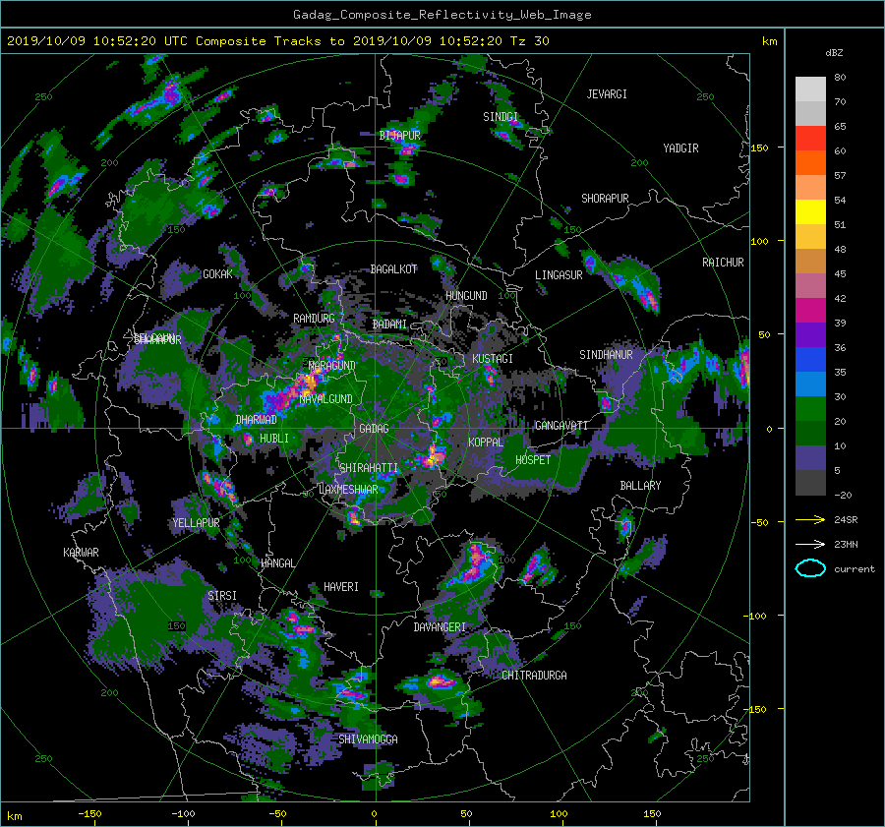The width and height of the screenshot is (885, 827).
Task: Click the CHITRADURGA city label
Action: 534,676
